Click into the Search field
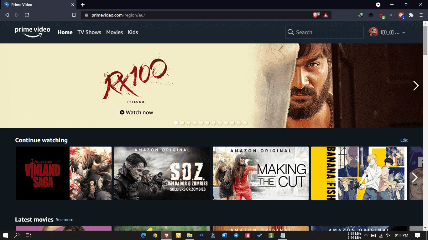Image resolution: width=428 pixels, height=240 pixels. tap(324, 32)
